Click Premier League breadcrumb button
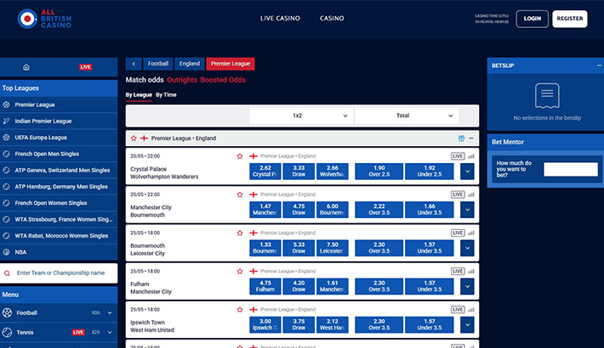This screenshot has width=604, height=348. pos(231,64)
